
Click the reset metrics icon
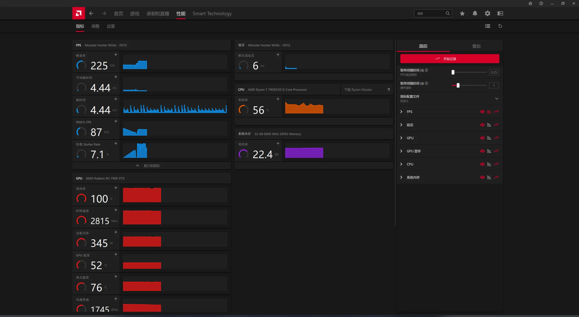point(500,26)
